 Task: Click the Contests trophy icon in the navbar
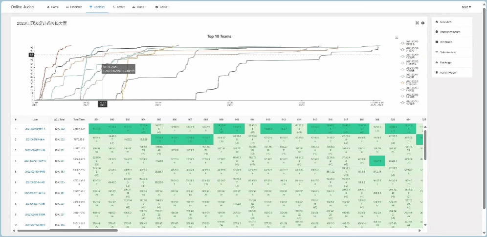[x=91, y=7]
